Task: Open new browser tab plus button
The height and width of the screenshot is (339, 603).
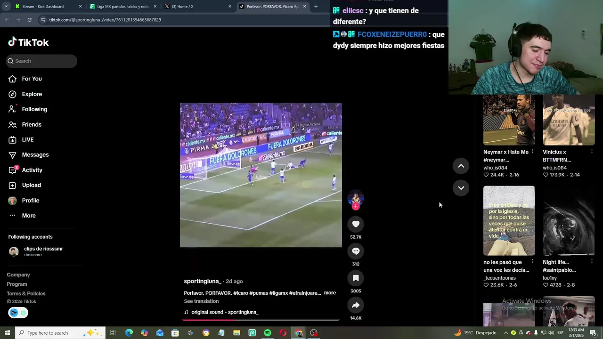Action: [316, 7]
